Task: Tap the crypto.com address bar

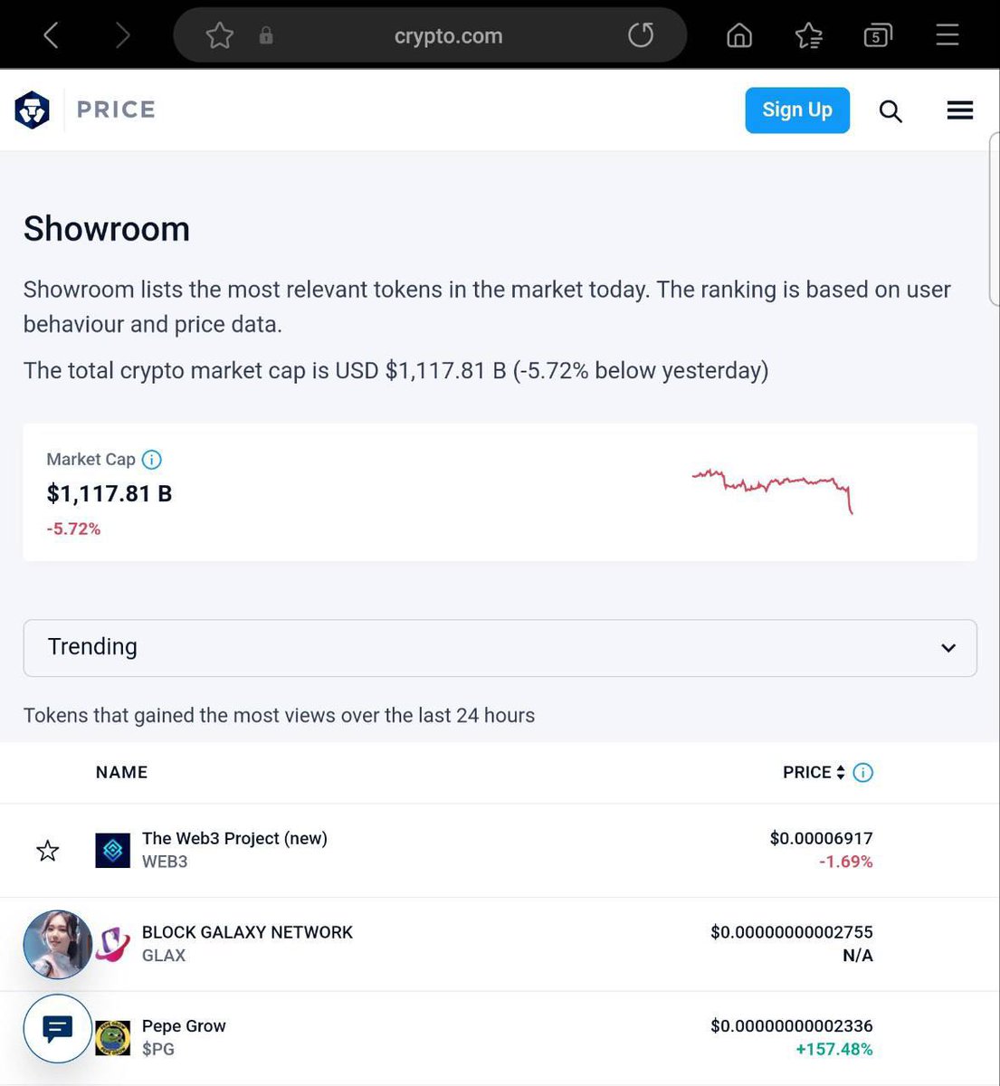Action: tap(430, 36)
